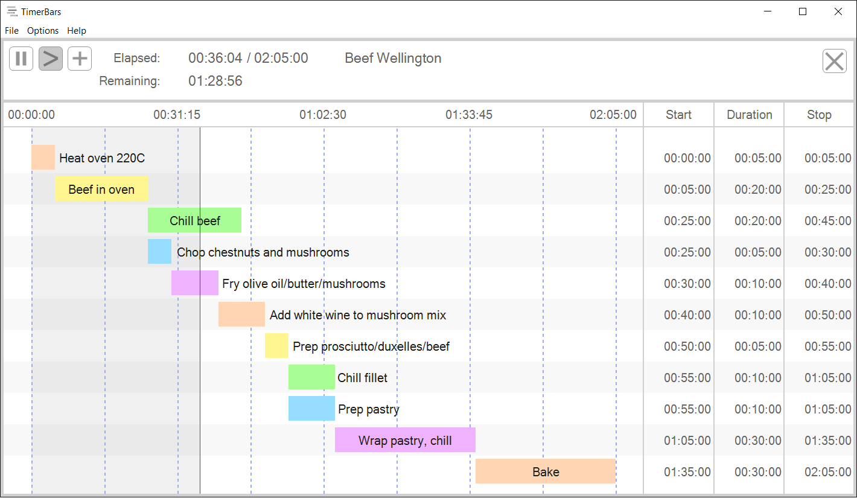Click the blue Chop chestnuts bar
The image size is (857, 498).
coord(159,252)
